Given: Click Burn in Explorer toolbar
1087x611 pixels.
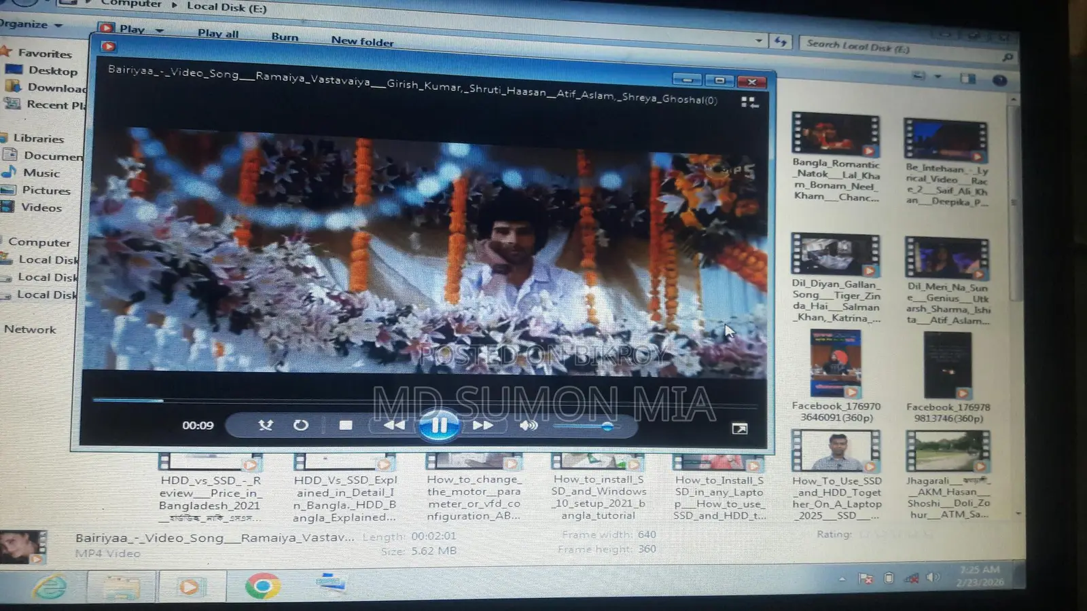Looking at the screenshot, I should pyautogui.click(x=285, y=37).
